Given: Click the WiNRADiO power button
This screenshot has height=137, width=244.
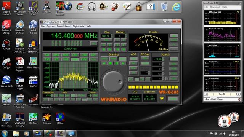Looking at the screenshot, I should (173, 99).
